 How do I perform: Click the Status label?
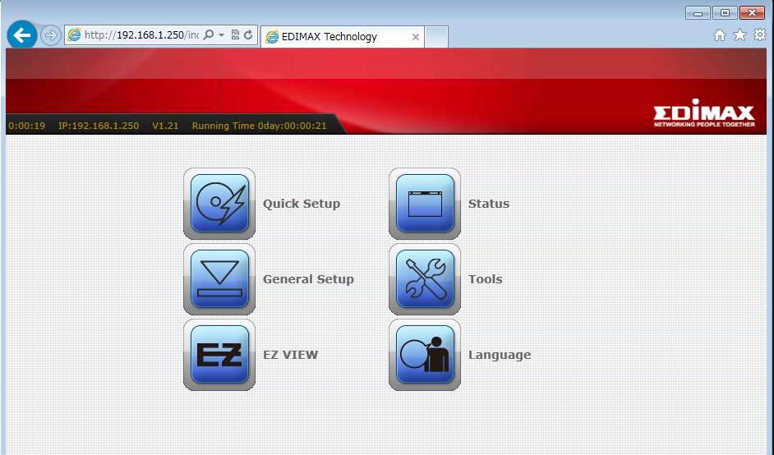point(489,204)
